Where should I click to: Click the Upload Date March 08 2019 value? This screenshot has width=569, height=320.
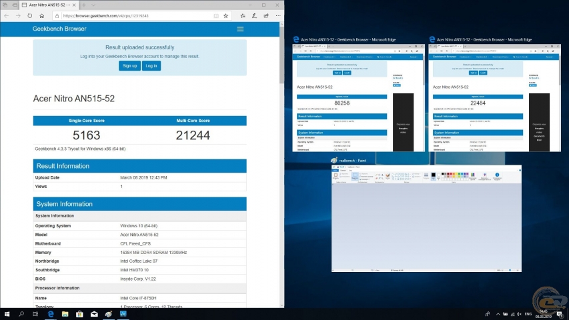[x=143, y=178]
